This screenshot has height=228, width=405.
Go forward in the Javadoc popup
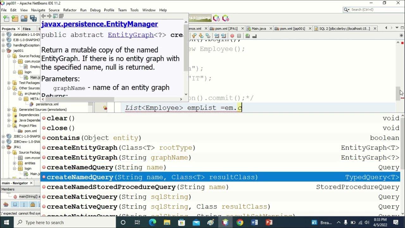[49, 16]
